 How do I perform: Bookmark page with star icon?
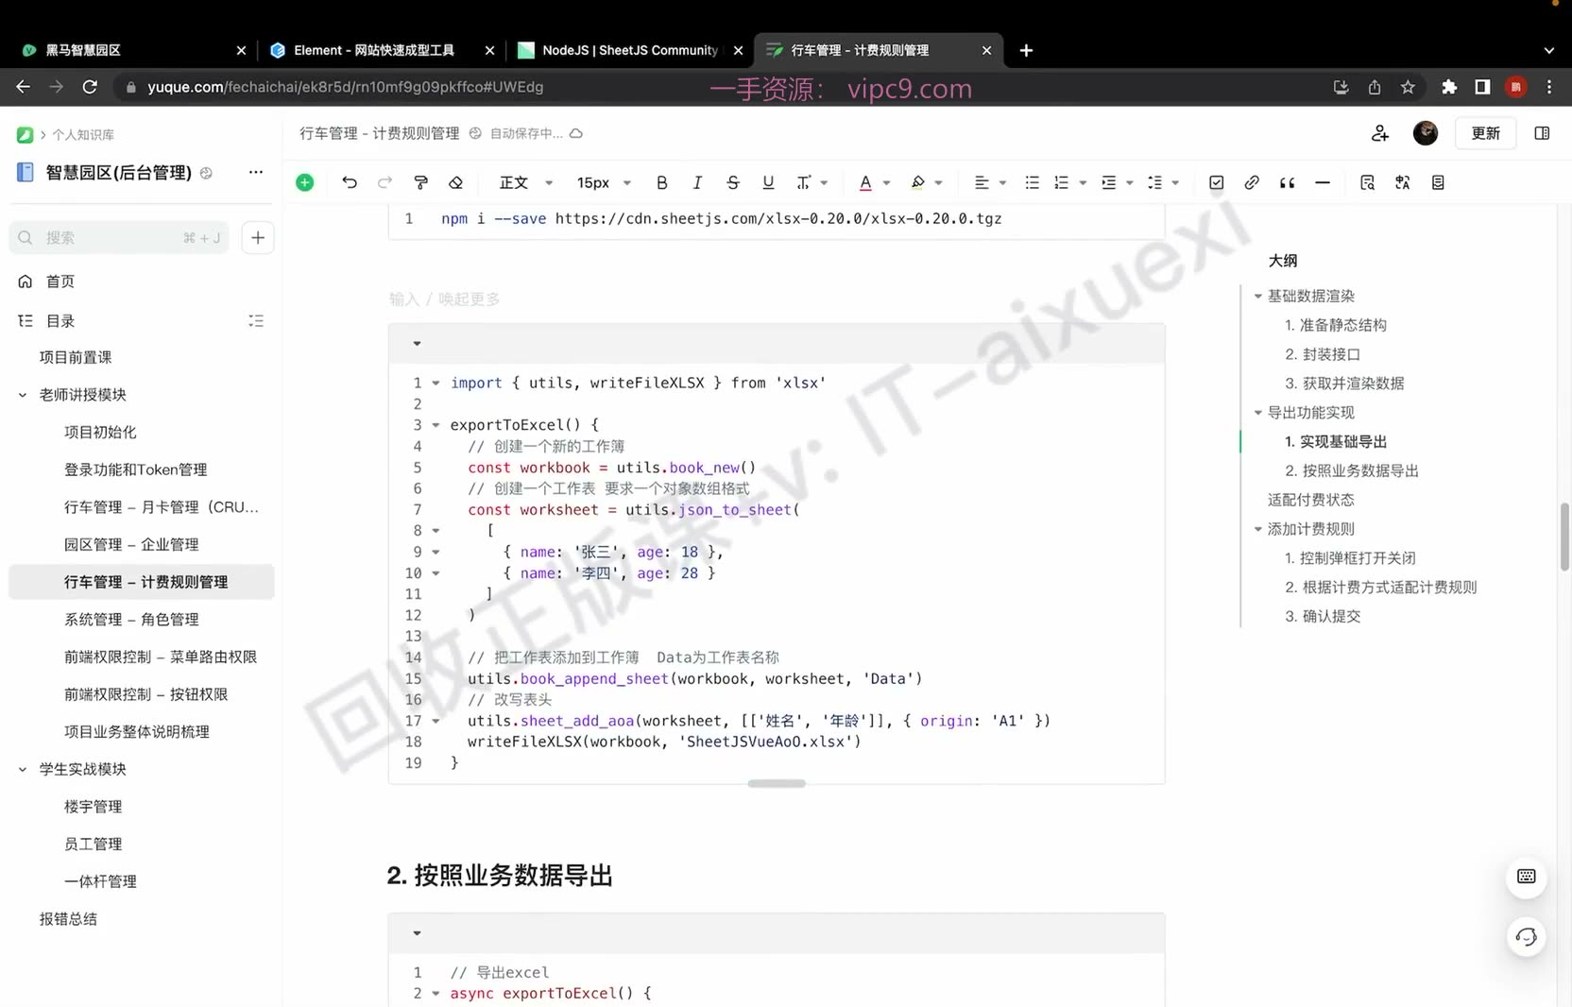coord(1408,87)
